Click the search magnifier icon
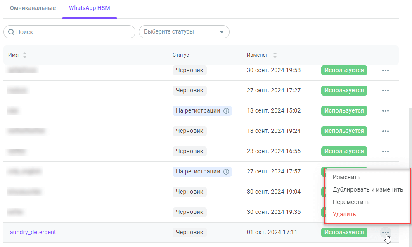The width and height of the screenshot is (412, 247). click(11, 32)
